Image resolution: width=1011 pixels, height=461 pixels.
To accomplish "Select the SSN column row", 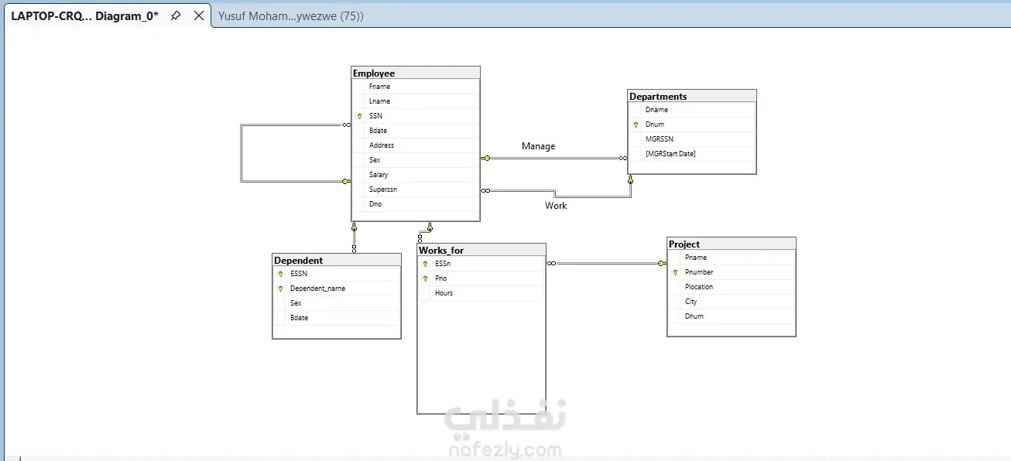I will tap(416, 116).
